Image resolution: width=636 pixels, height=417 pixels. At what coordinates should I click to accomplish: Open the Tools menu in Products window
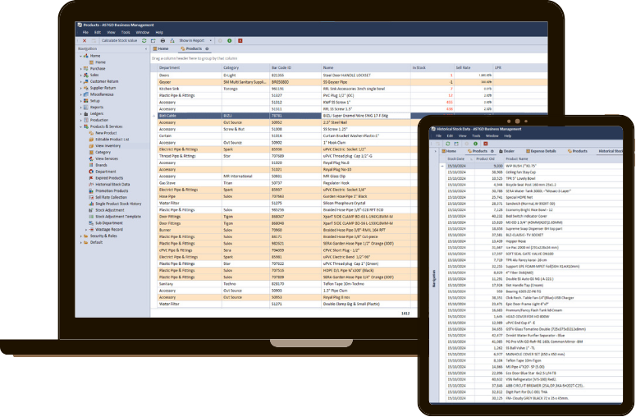pyautogui.click(x=126, y=33)
